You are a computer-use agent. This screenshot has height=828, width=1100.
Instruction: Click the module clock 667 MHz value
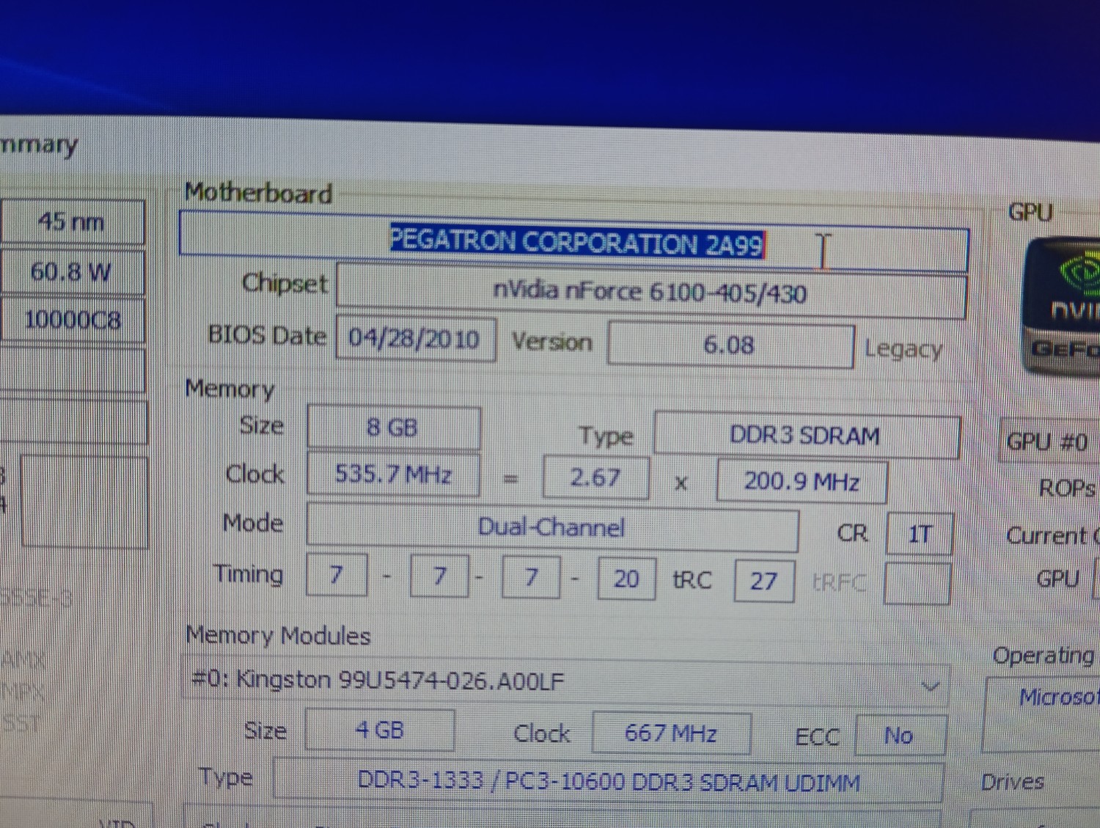[x=671, y=733]
